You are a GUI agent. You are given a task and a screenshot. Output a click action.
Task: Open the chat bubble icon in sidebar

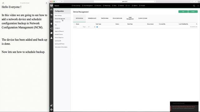pos(51,33)
